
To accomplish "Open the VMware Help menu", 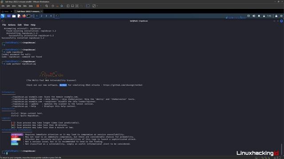I will tap(31, 6).
